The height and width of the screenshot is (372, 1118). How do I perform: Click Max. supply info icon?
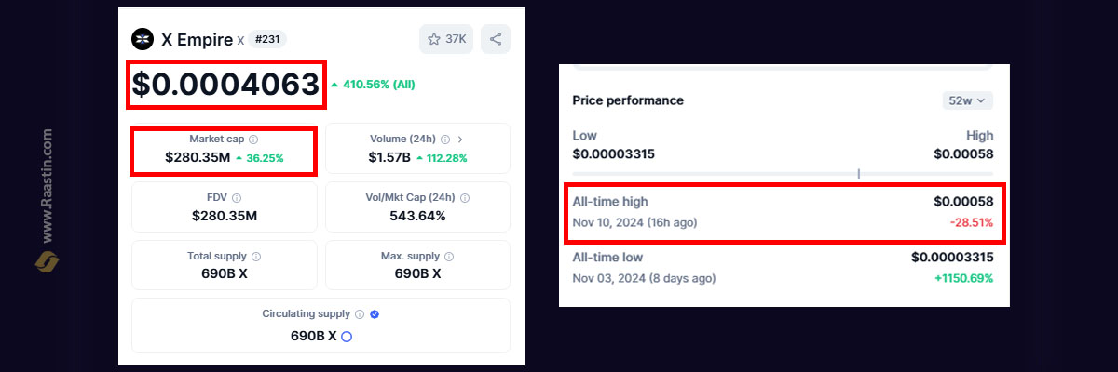(x=449, y=256)
